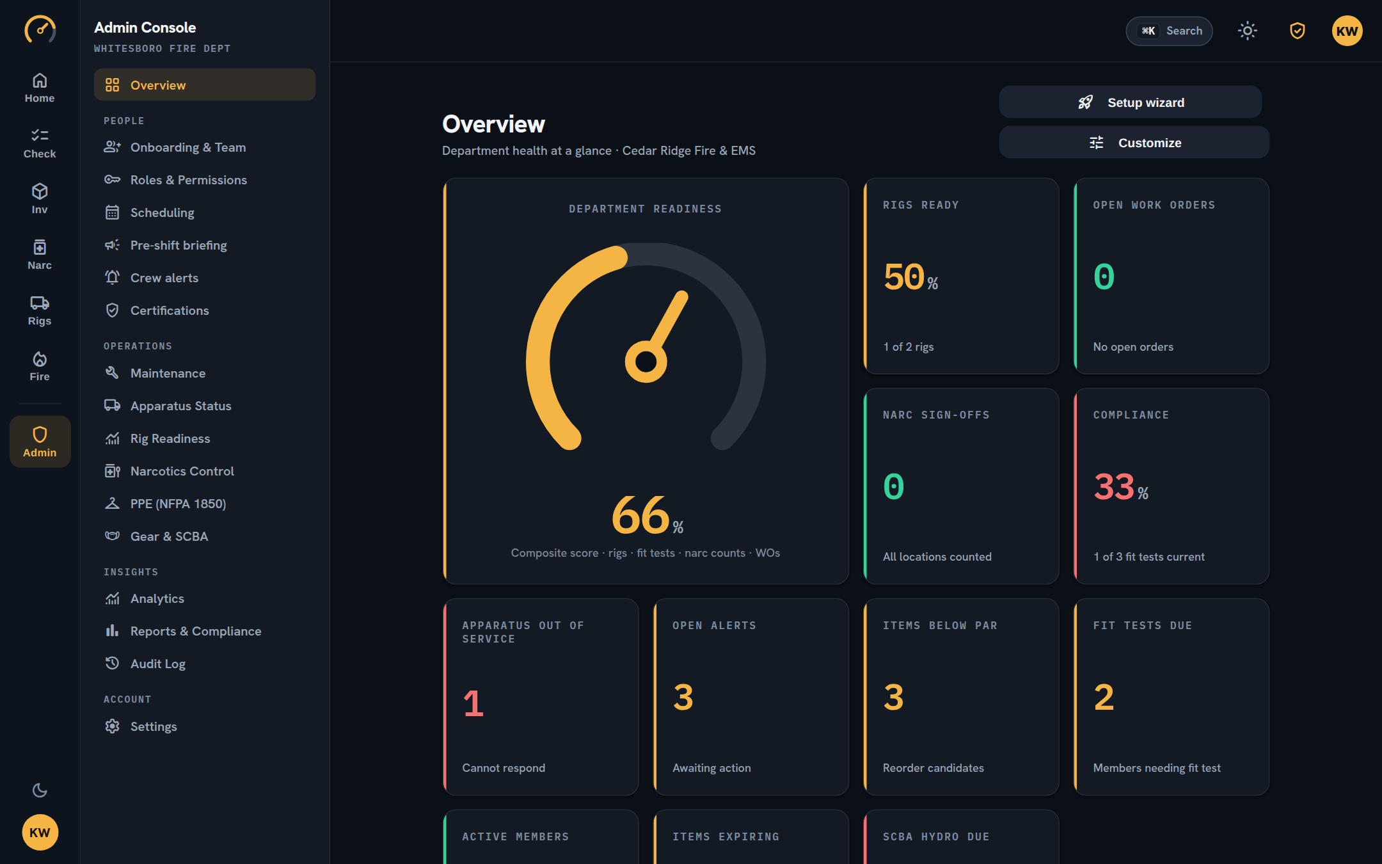The image size is (1382, 864).
Task: Open the Search box with ⌘K
Action: 1169,31
